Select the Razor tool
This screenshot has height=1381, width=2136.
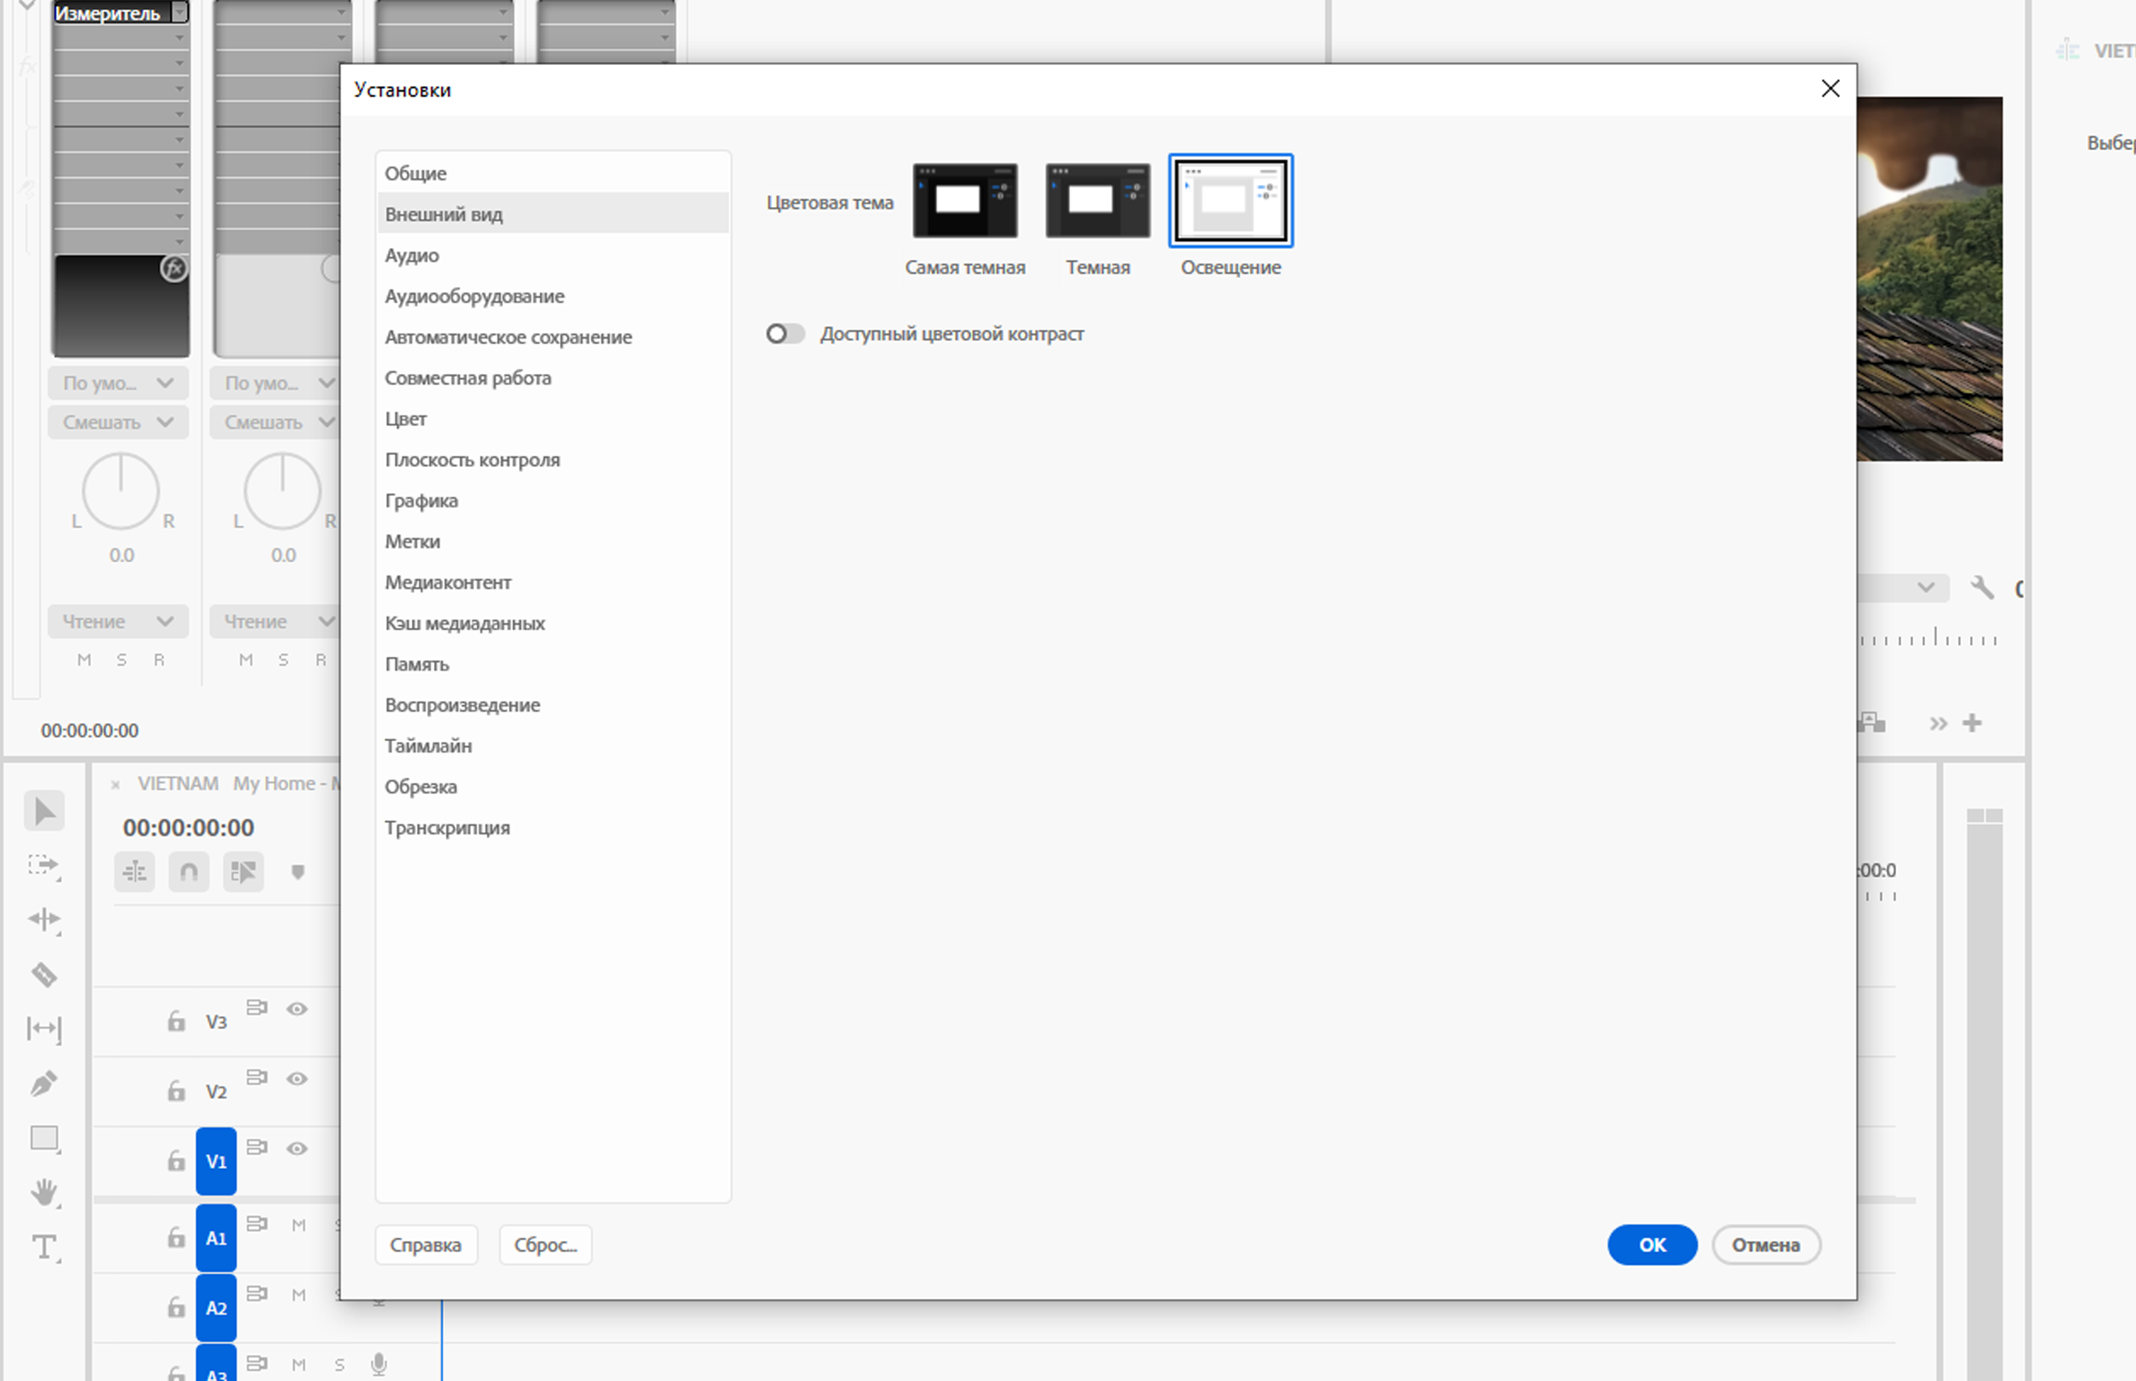[45, 974]
